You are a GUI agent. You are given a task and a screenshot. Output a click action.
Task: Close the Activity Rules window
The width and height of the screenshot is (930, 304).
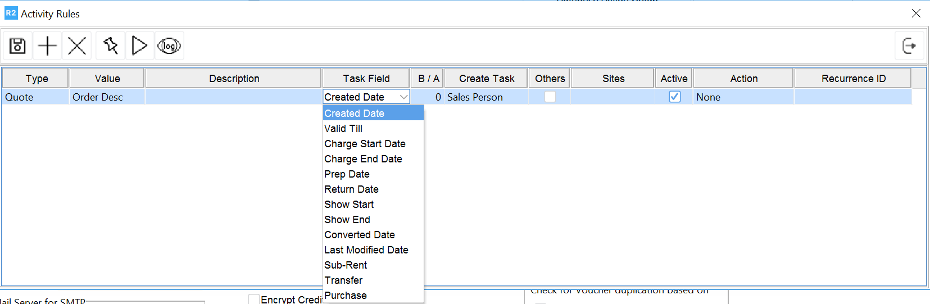(916, 13)
